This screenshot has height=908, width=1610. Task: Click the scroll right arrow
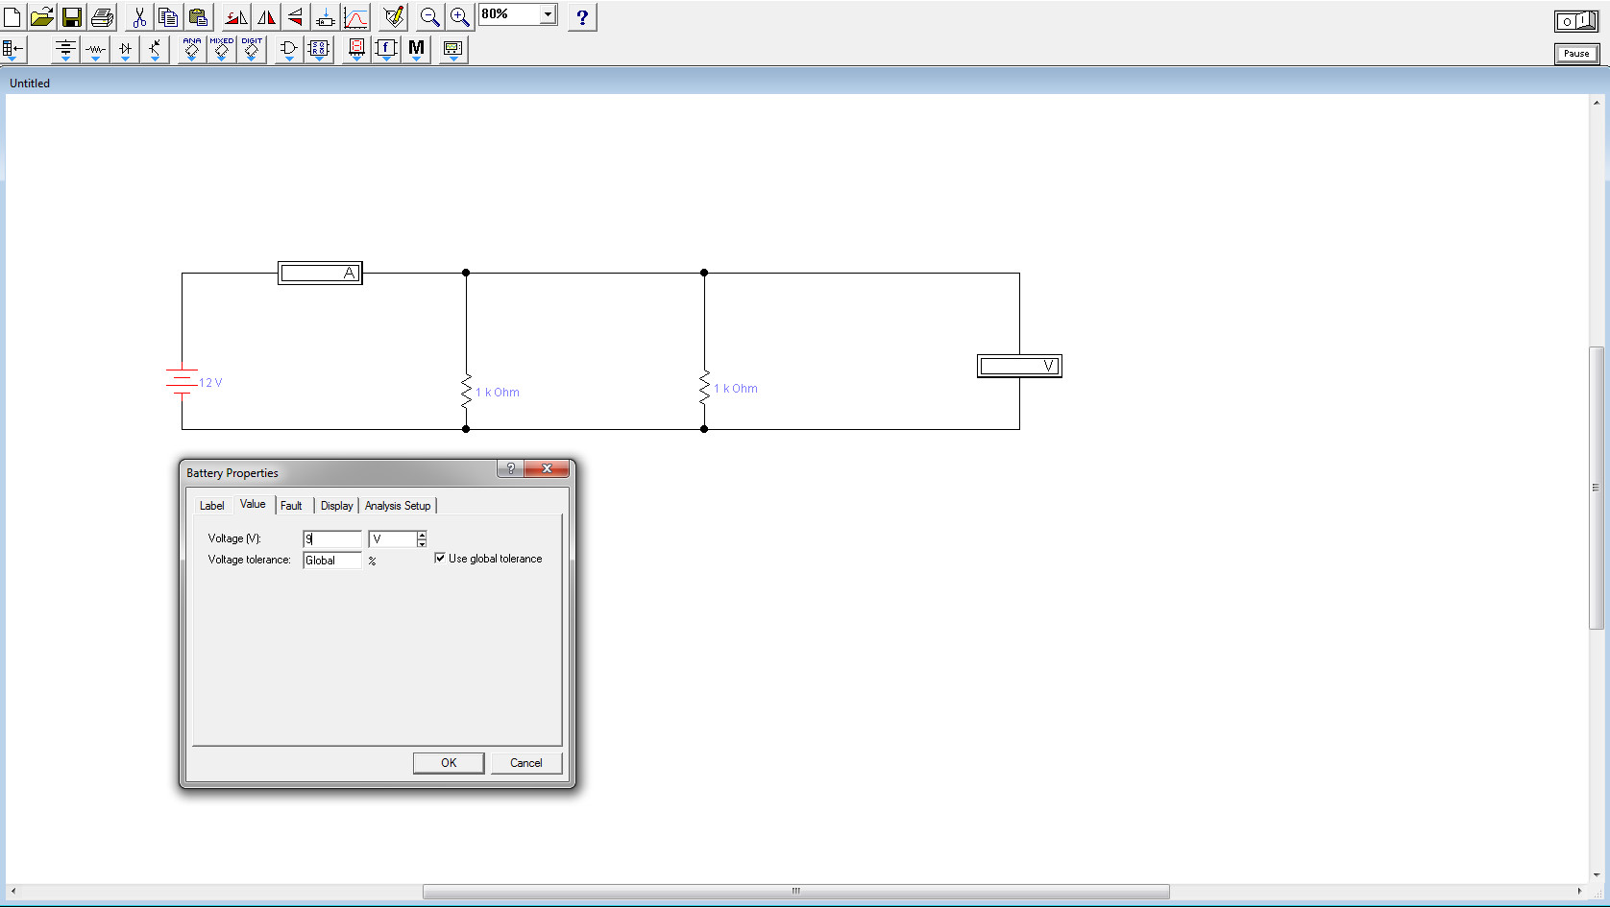(1579, 892)
